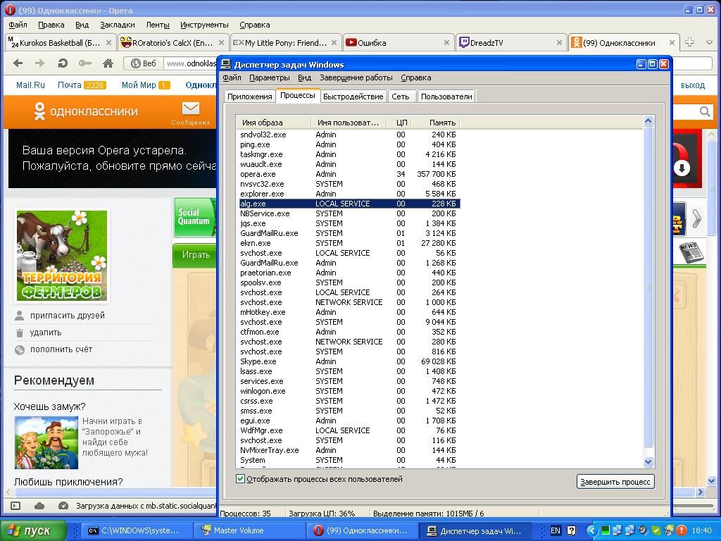Click the Веб security badge in address bar
The height and width of the screenshot is (541, 721).
[144, 63]
